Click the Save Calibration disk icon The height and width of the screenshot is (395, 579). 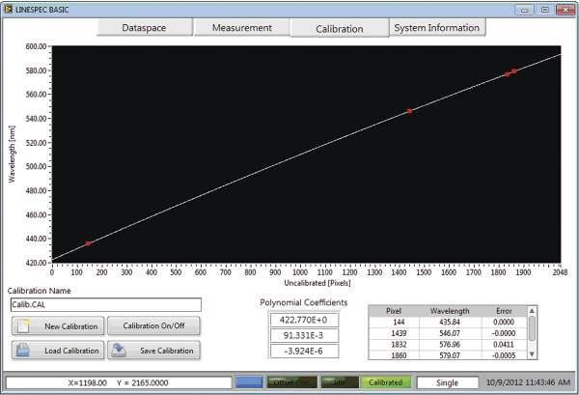click(x=121, y=350)
